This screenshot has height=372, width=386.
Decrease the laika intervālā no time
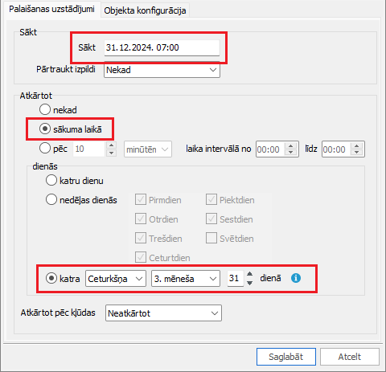[291, 153]
